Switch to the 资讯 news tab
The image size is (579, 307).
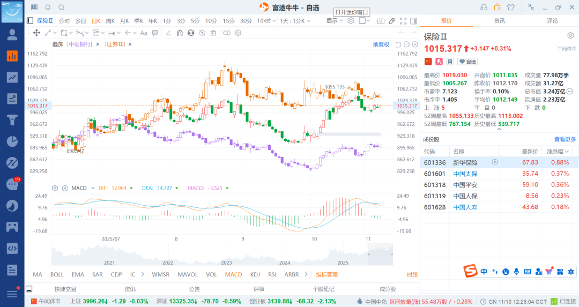click(x=499, y=21)
